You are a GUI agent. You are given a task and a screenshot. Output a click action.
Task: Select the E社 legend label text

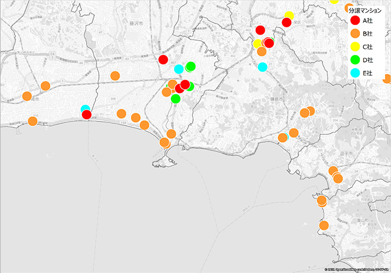click(368, 73)
